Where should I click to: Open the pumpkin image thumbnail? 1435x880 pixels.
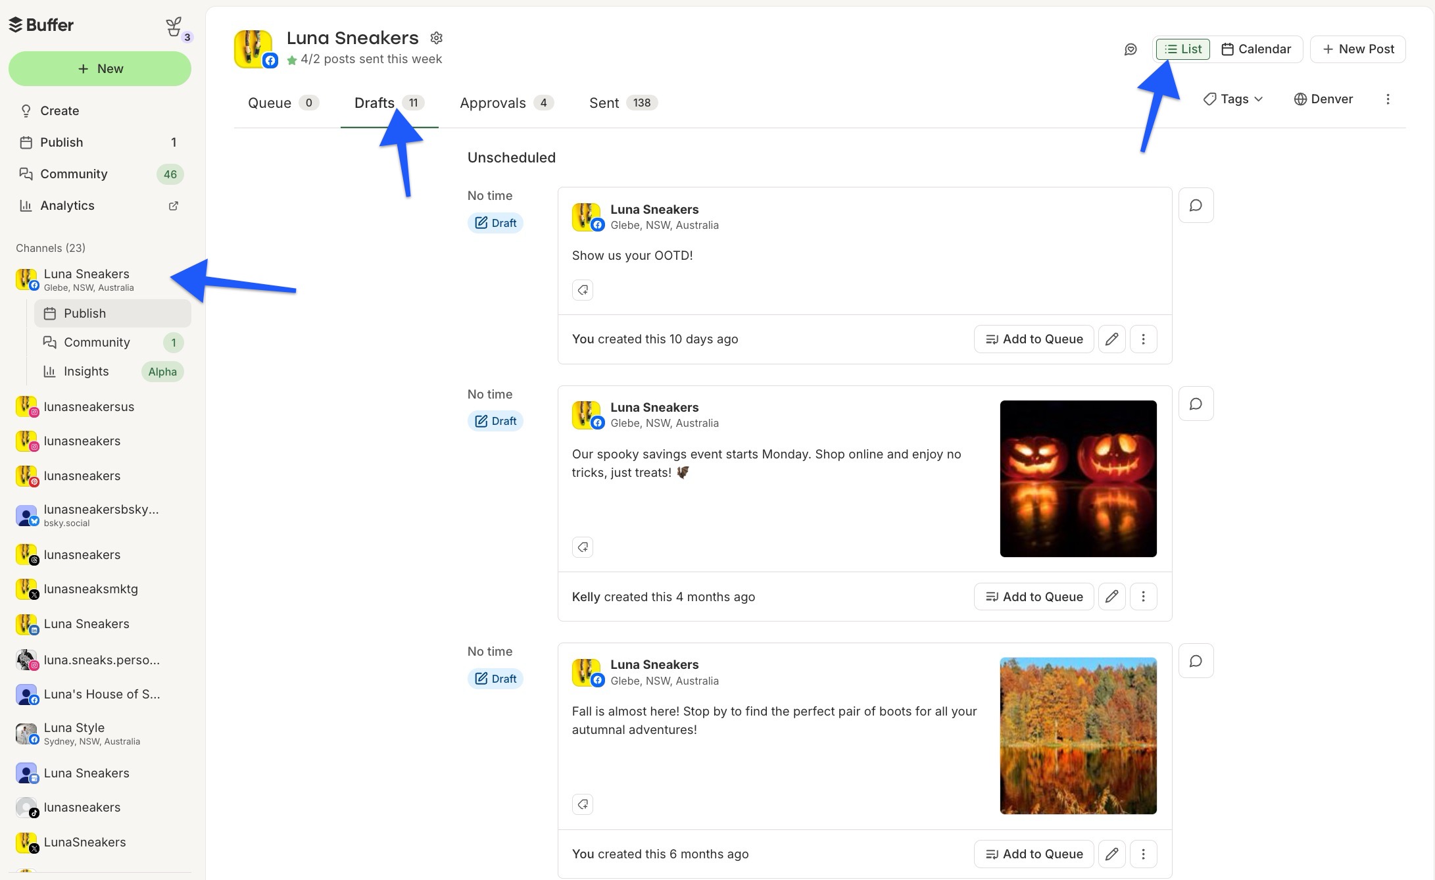click(1078, 479)
